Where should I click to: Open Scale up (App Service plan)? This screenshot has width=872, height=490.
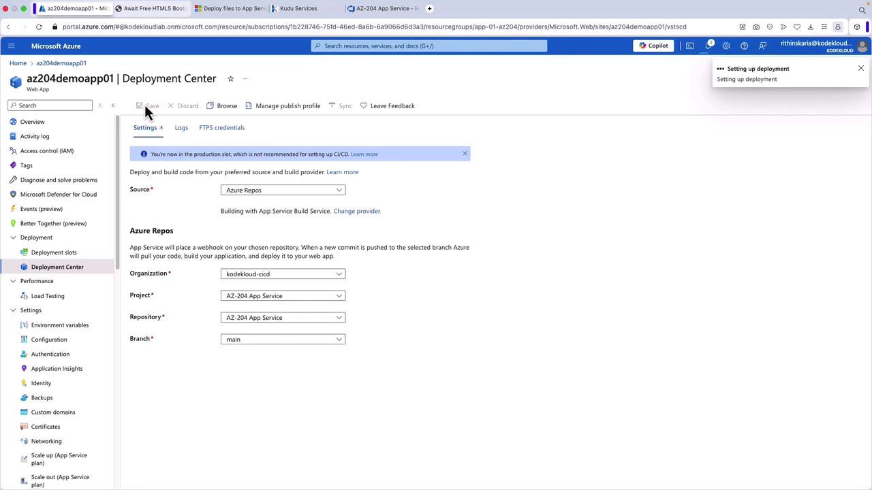point(59,459)
